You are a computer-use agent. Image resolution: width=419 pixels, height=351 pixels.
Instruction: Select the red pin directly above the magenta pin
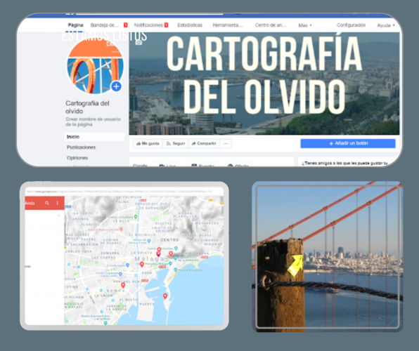tap(159, 250)
